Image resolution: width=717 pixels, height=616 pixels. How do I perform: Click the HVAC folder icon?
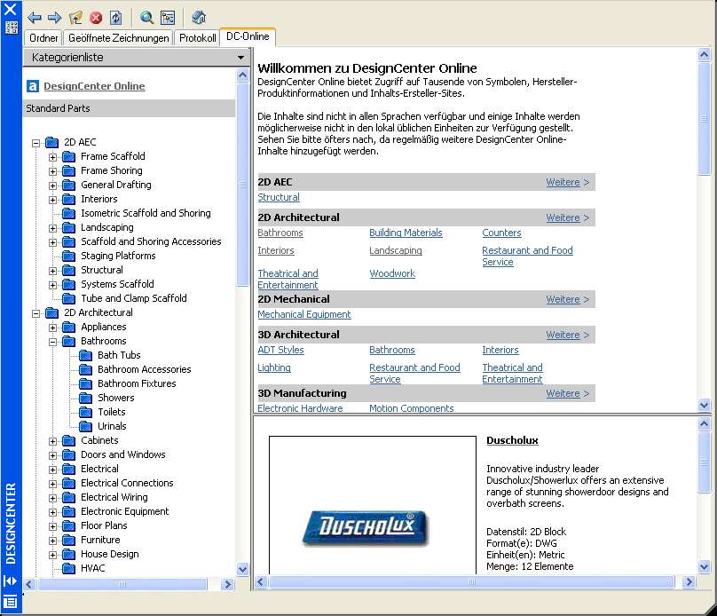tap(68, 568)
